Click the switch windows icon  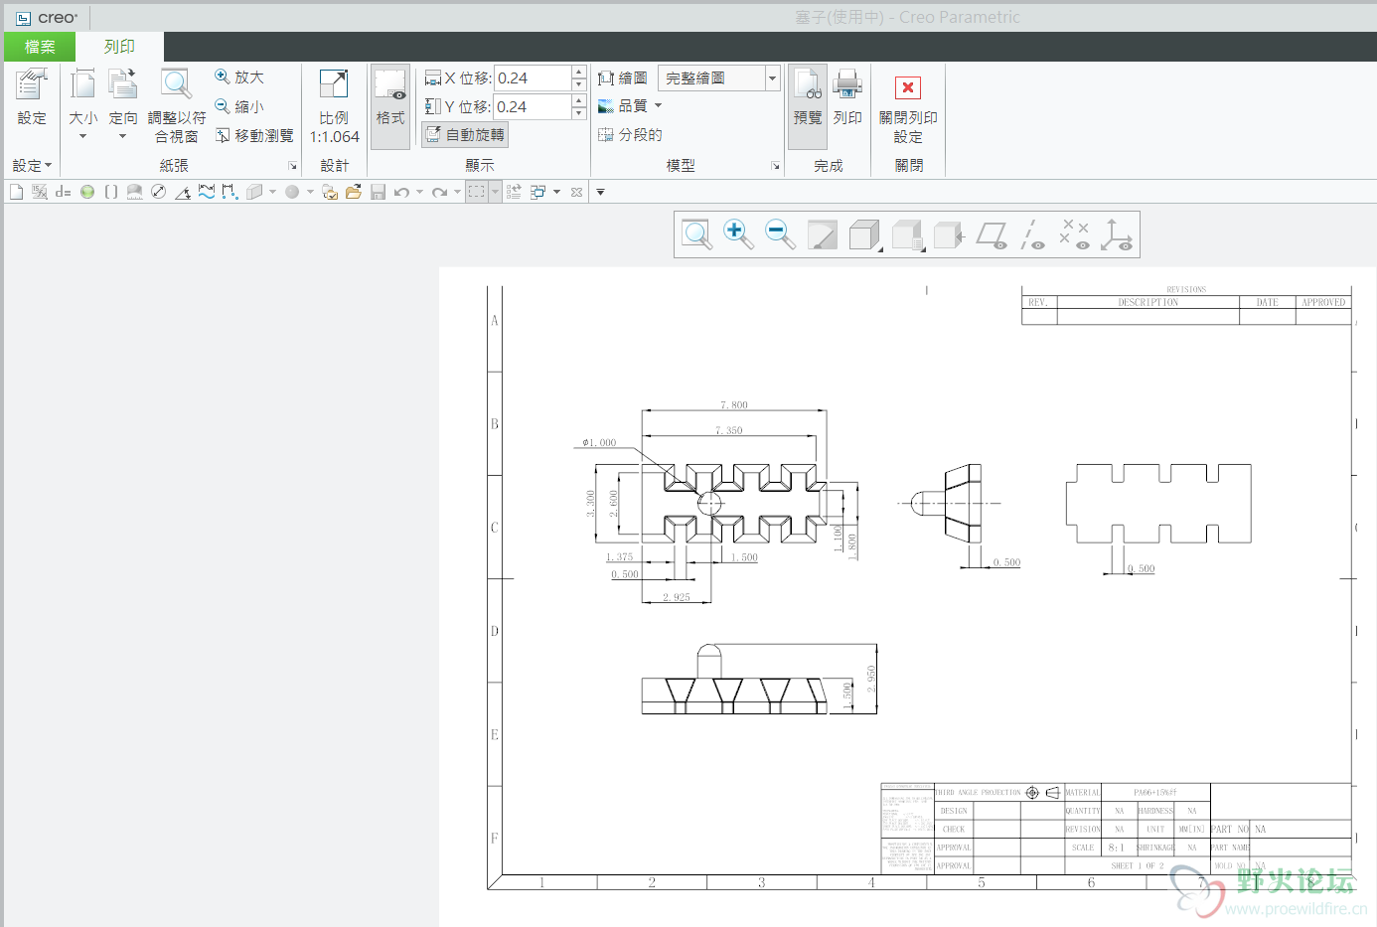[537, 192]
